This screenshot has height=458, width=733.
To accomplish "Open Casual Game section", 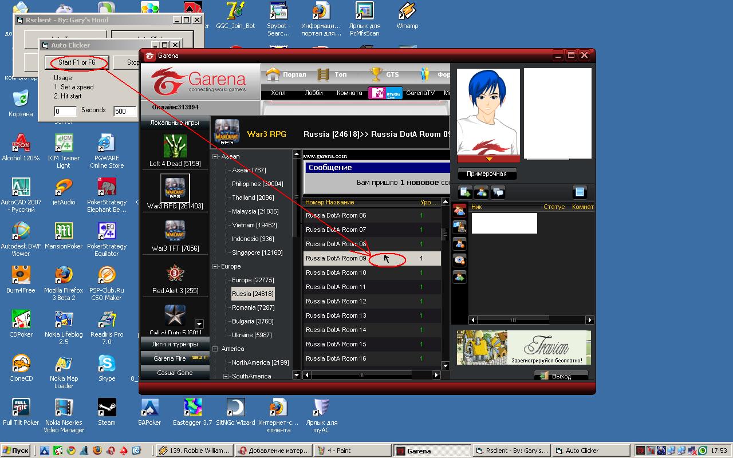I will point(175,373).
